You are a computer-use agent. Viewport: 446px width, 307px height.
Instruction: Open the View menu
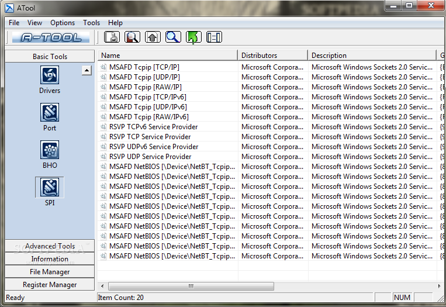pyautogui.click(x=34, y=23)
